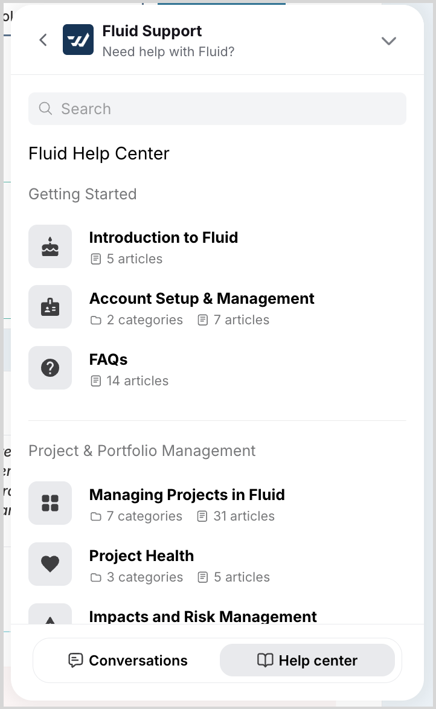
Task: Select the Help center tab
Action: pyautogui.click(x=307, y=660)
